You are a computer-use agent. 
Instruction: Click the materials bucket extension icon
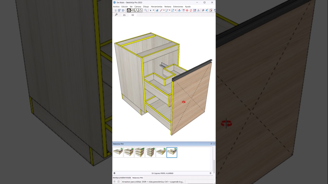click(x=133, y=10)
